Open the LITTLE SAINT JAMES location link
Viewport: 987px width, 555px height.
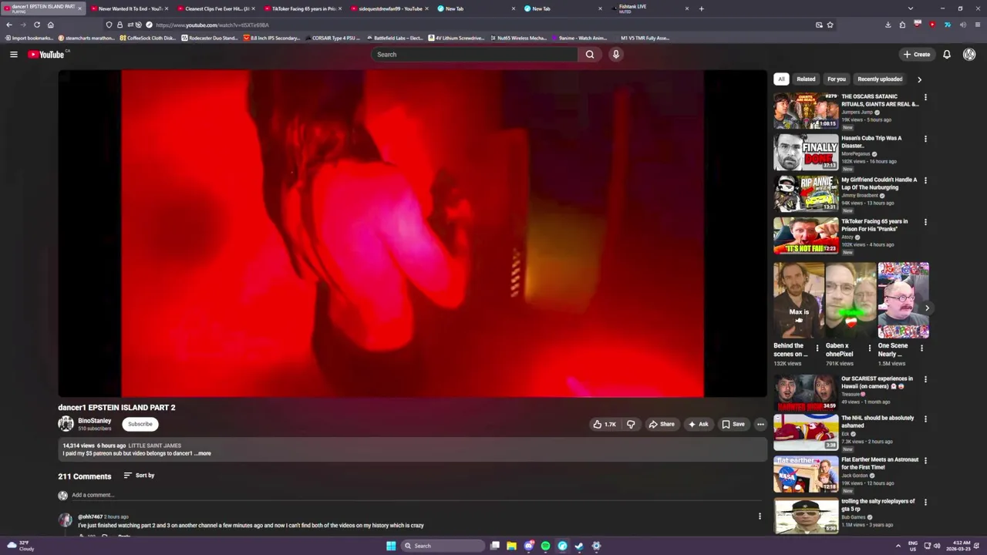click(x=155, y=446)
